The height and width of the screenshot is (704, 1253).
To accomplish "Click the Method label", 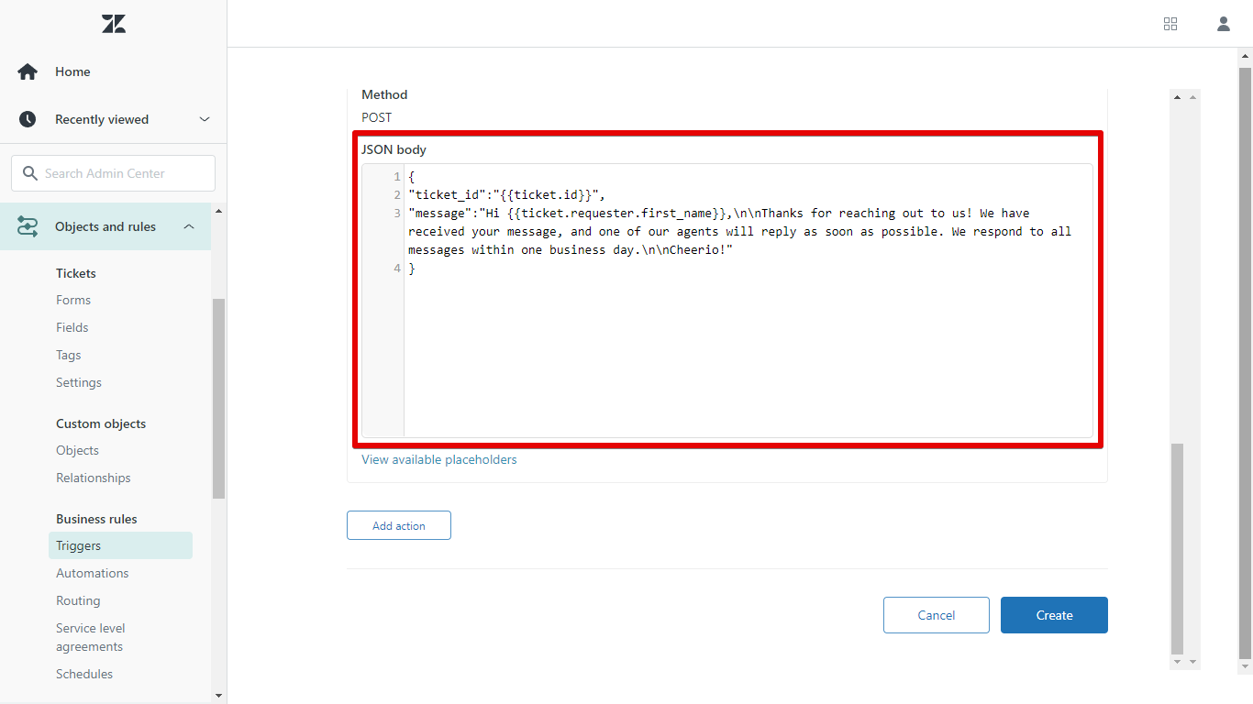I will click(384, 94).
